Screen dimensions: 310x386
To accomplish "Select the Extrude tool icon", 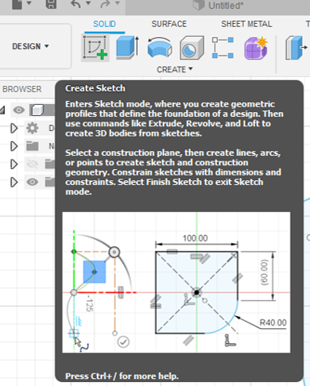I will (x=127, y=48).
